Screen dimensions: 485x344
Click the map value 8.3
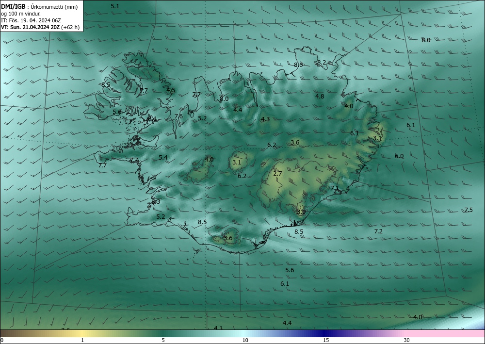[x=156, y=202]
